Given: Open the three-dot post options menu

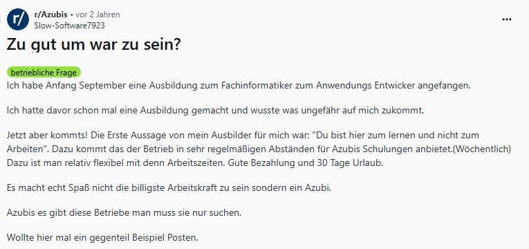Looking at the screenshot, I should [x=507, y=19].
